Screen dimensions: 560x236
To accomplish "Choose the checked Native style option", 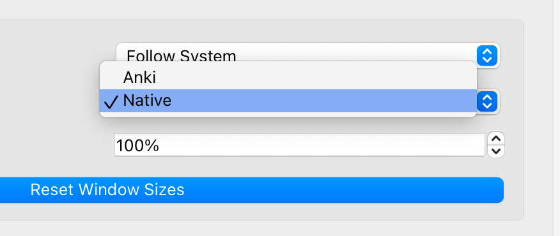I will 288,101.
